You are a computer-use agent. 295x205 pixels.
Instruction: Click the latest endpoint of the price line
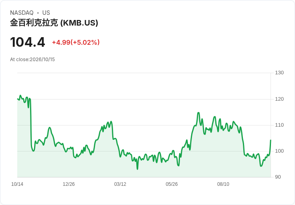tap(271, 140)
